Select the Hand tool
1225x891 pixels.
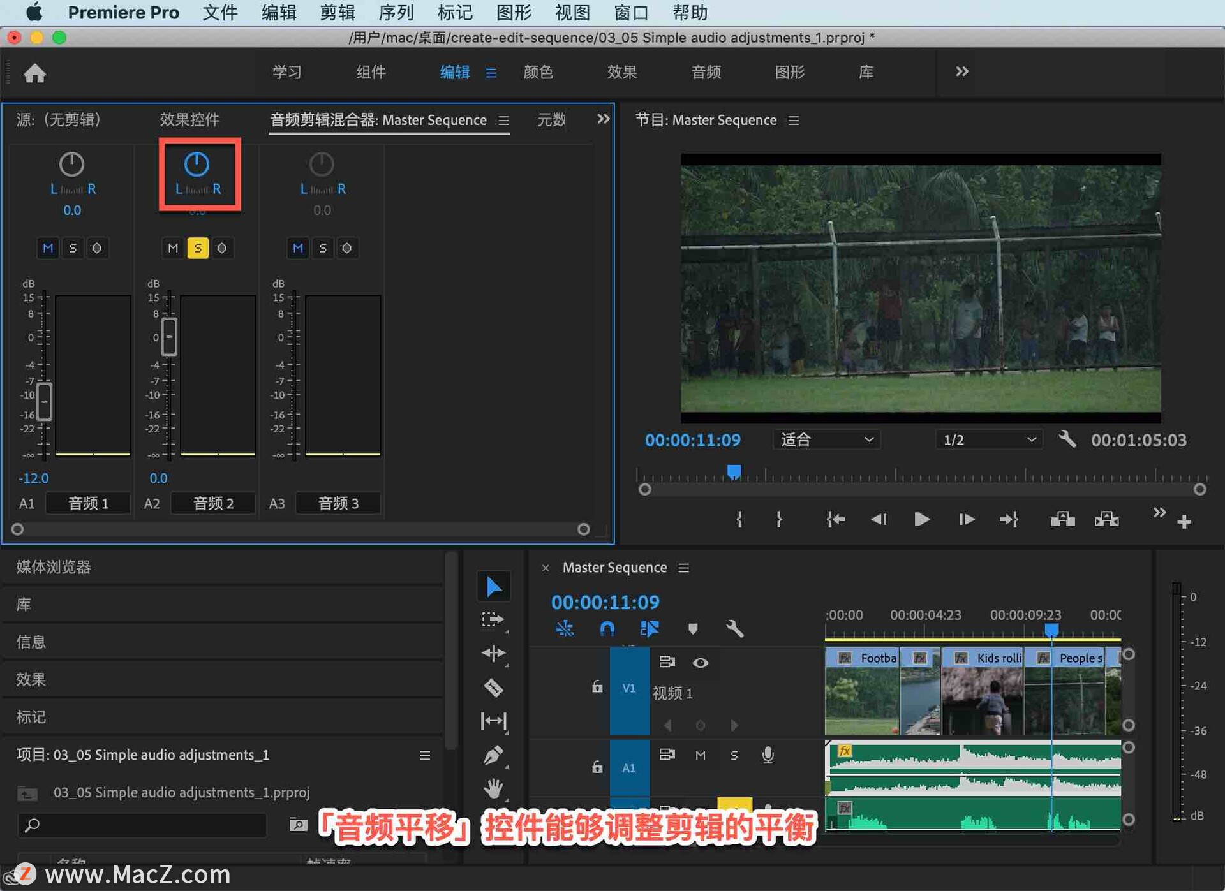pyautogui.click(x=493, y=789)
